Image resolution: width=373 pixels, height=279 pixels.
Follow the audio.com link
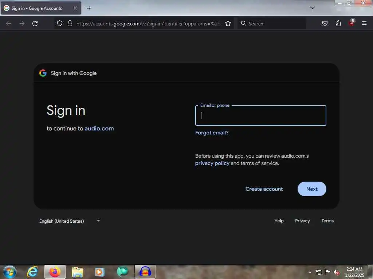(99, 128)
